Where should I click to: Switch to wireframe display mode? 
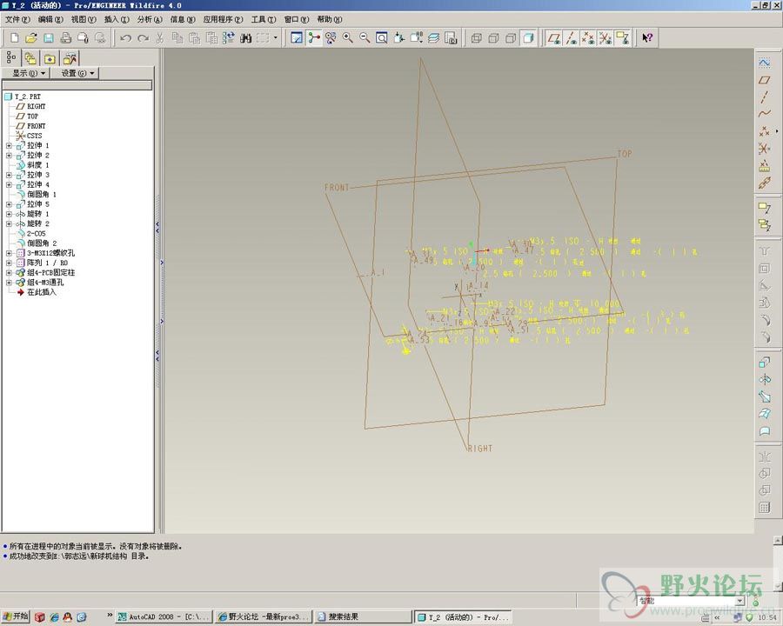[x=477, y=38]
